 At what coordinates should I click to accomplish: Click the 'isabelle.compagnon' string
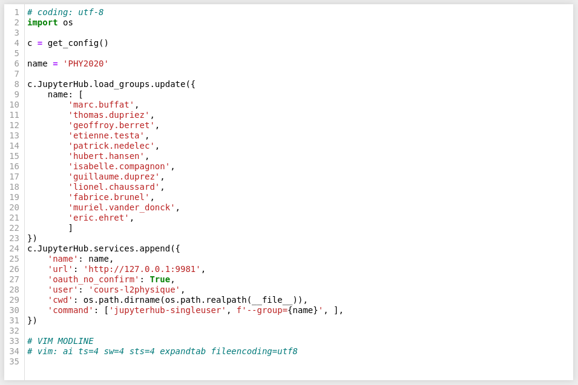(x=119, y=166)
